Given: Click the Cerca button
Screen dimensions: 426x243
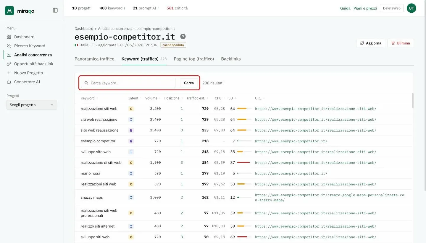Looking at the screenshot, I should tap(189, 83).
